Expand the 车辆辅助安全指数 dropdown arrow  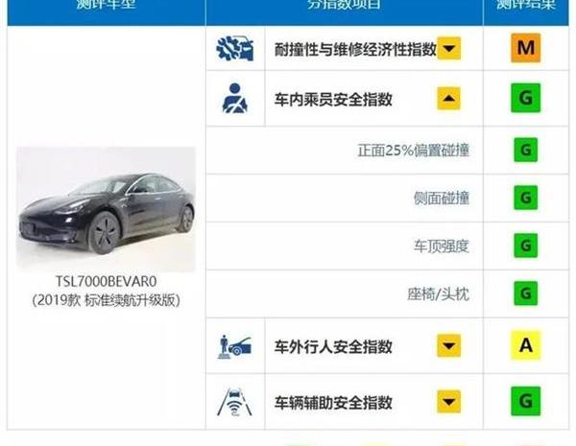point(449,401)
